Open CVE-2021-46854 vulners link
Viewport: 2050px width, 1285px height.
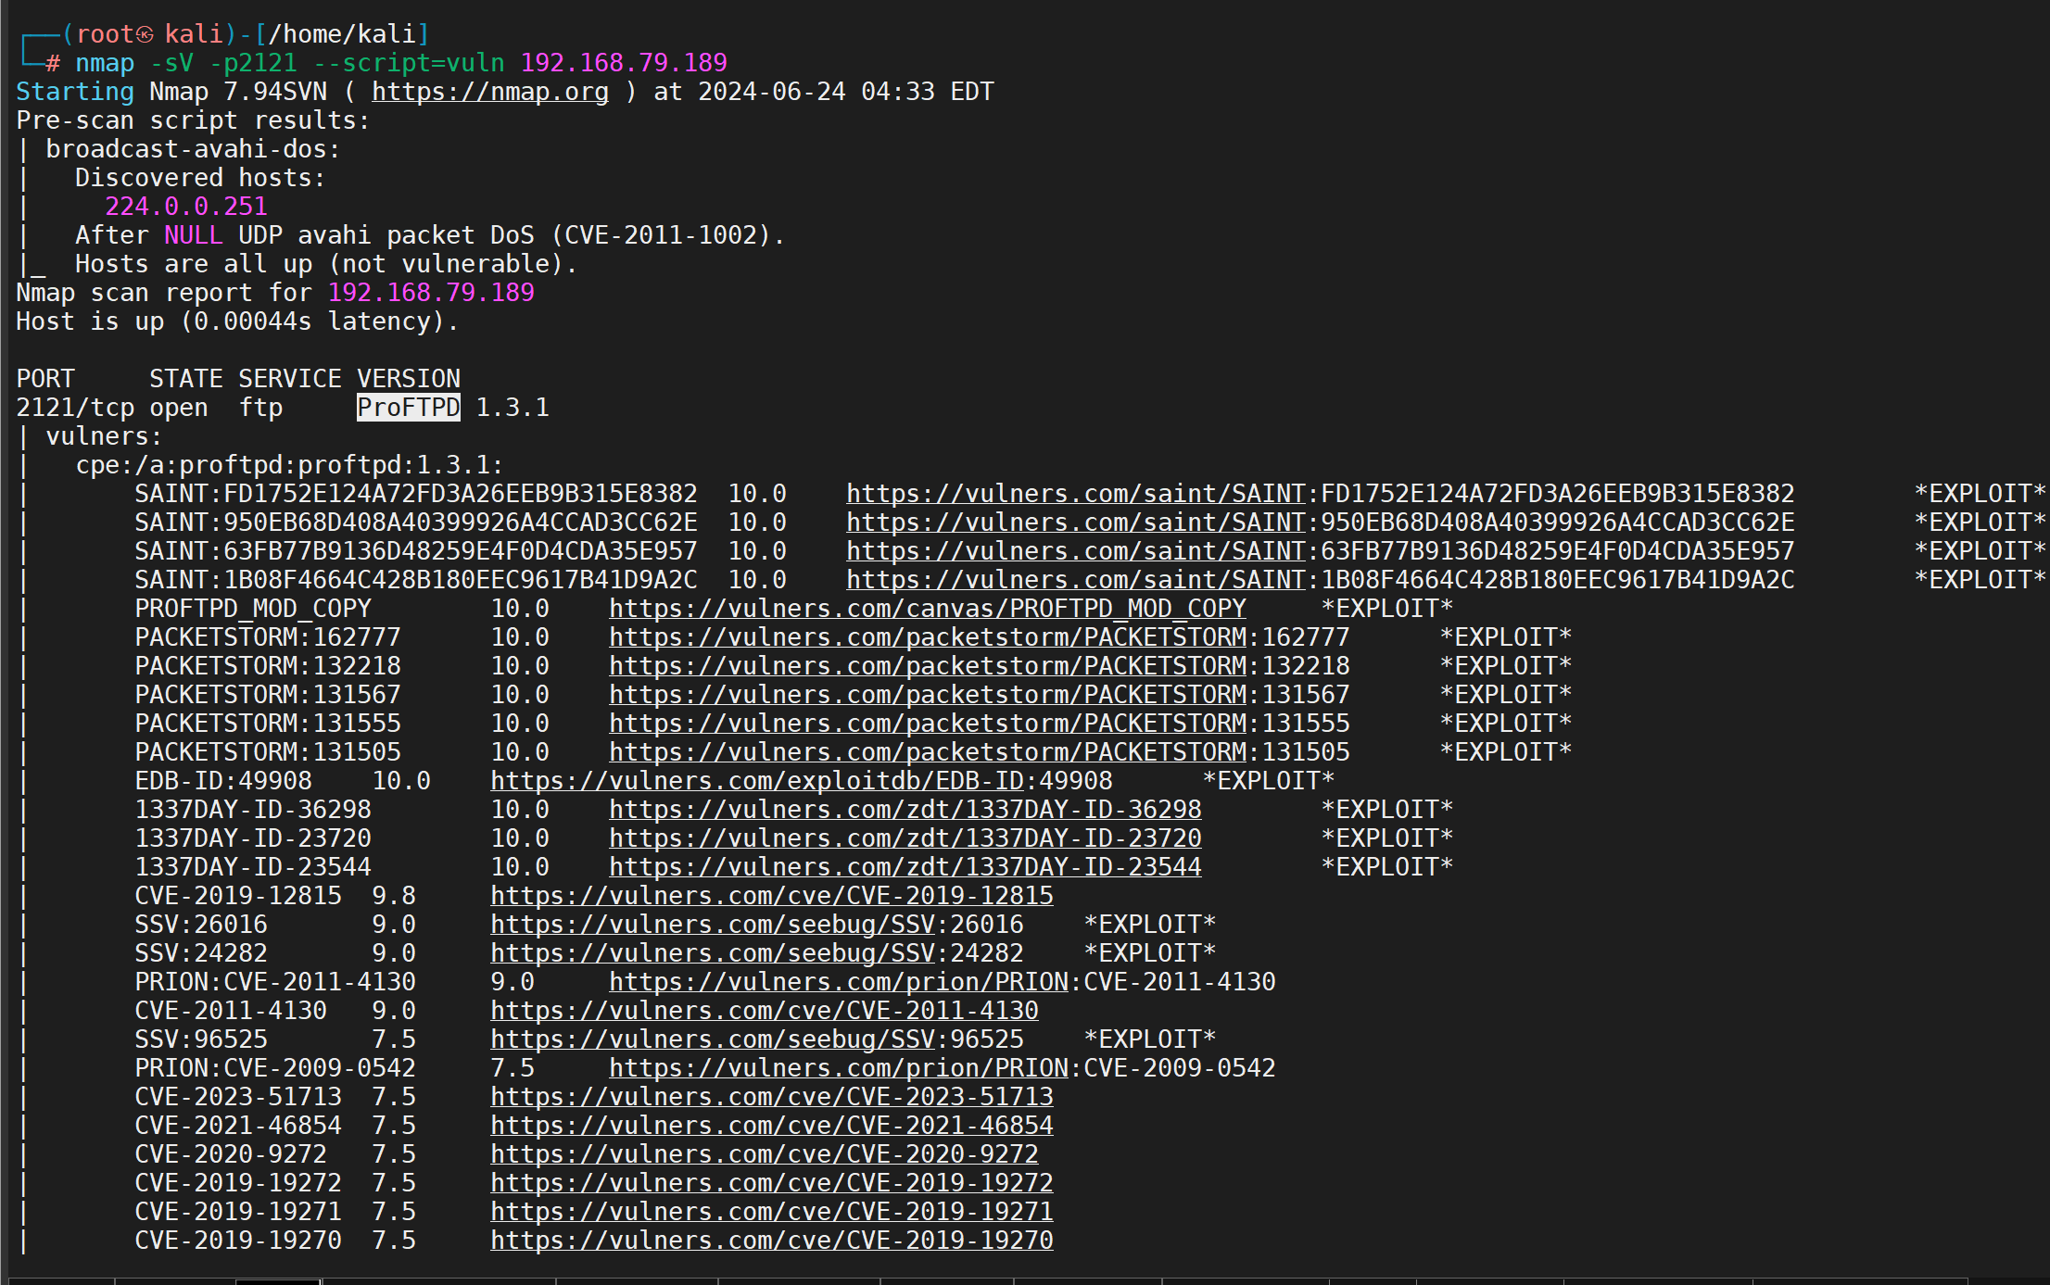771,1126
